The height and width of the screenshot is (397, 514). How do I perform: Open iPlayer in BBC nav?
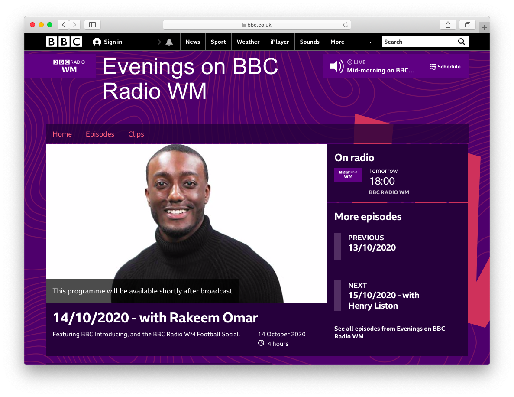pyautogui.click(x=280, y=42)
